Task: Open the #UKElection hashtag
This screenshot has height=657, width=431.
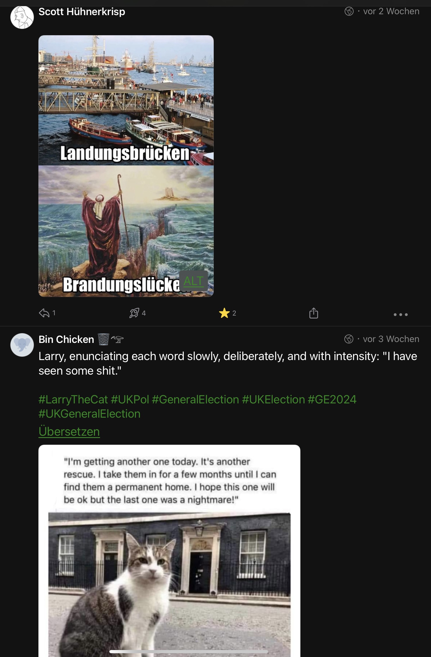Action: tap(273, 400)
